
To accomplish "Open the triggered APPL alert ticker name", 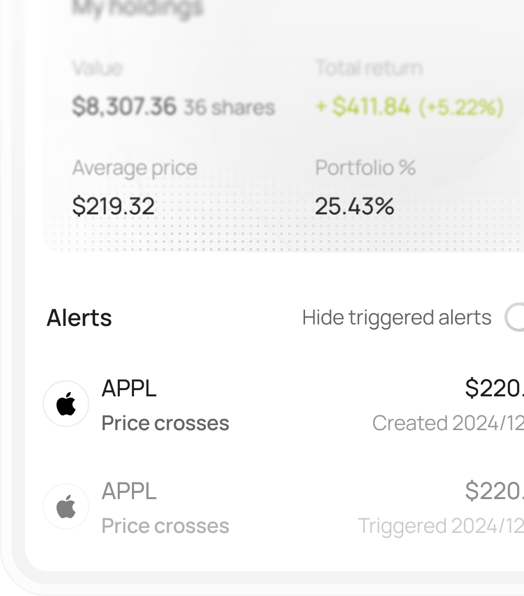I will 129,491.
